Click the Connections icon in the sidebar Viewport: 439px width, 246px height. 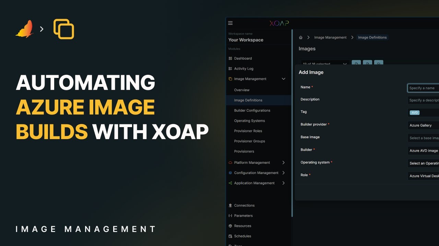[230, 205]
